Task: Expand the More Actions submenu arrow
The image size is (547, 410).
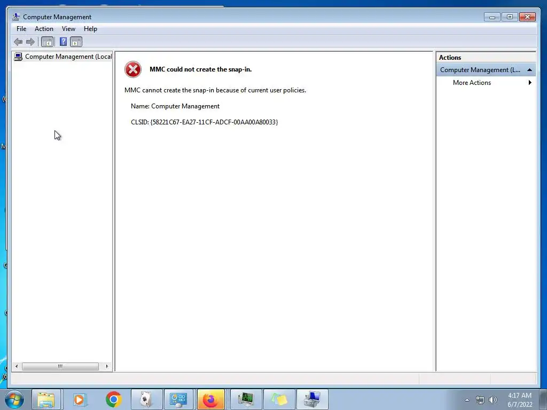Action: tap(530, 83)
